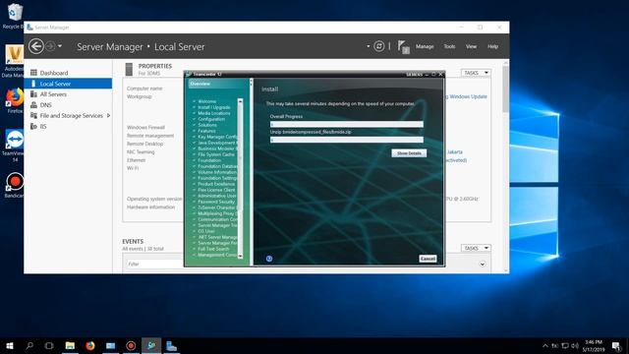629x354 pixels.
Task: Click the Install / Upgrade step
Action: (214, 107)
